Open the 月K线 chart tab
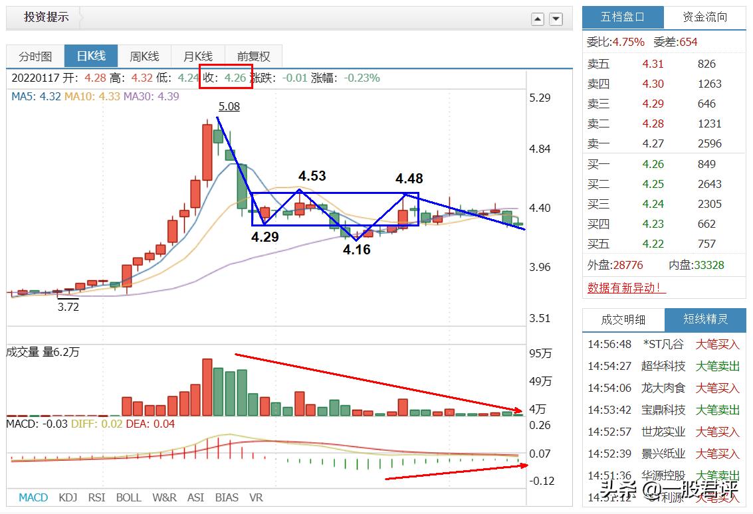753x514 pixels. [198, 56]
